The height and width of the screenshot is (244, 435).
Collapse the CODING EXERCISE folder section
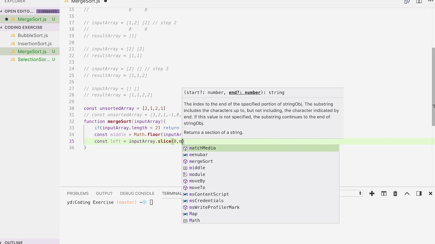pyautogui.click(x=23, y=27)
